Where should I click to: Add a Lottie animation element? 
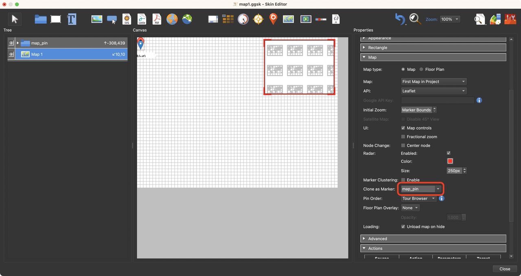(142, 19)
